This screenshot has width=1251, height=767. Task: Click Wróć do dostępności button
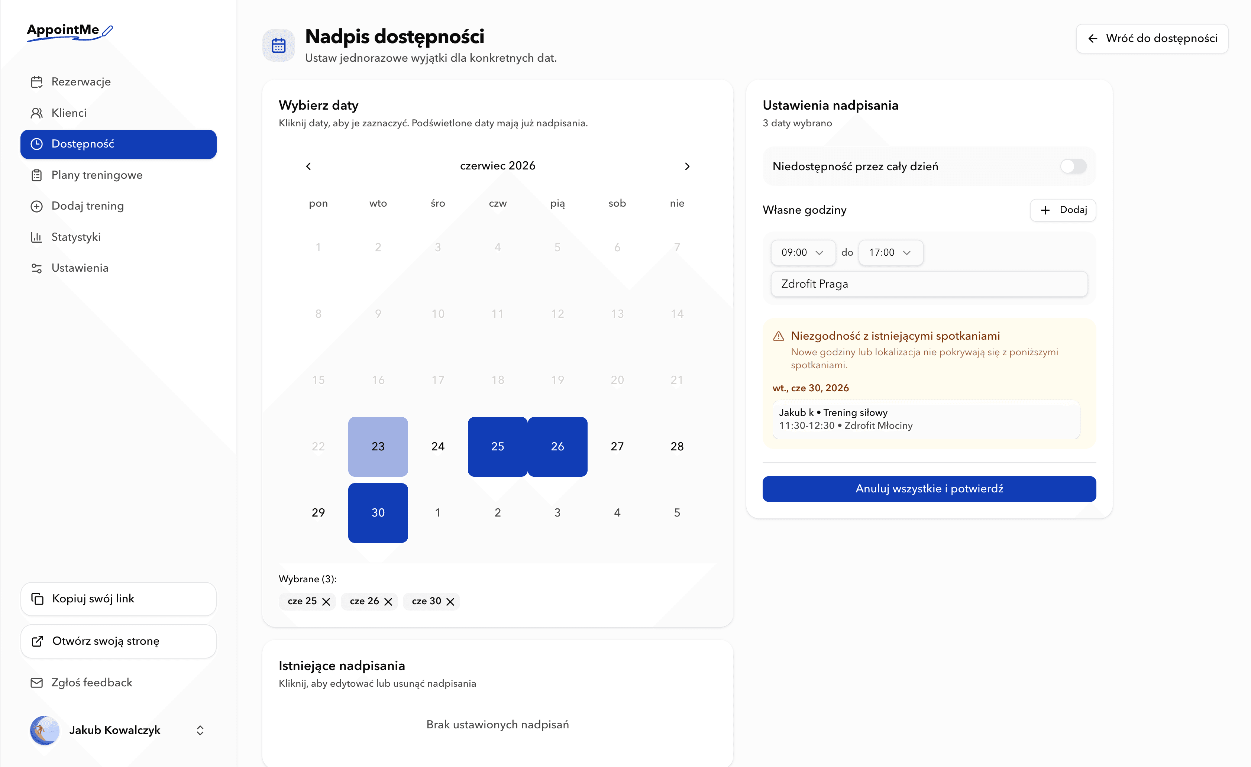point(1152,39)
